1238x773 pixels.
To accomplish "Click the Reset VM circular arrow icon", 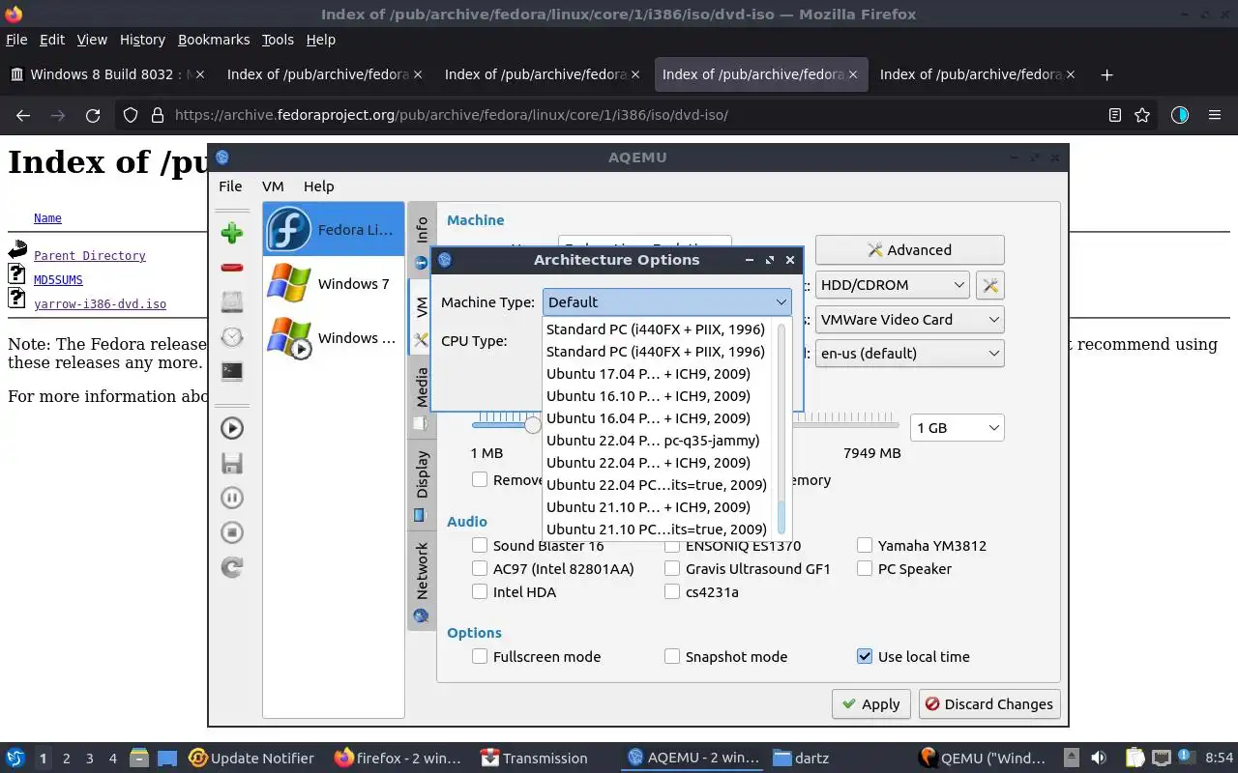I will tap(232, 567).
